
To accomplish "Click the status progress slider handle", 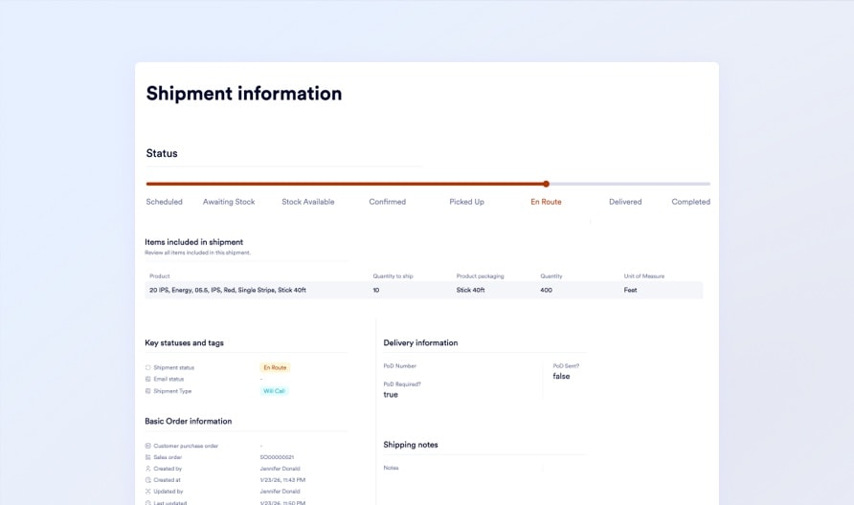I will (546, 184).
